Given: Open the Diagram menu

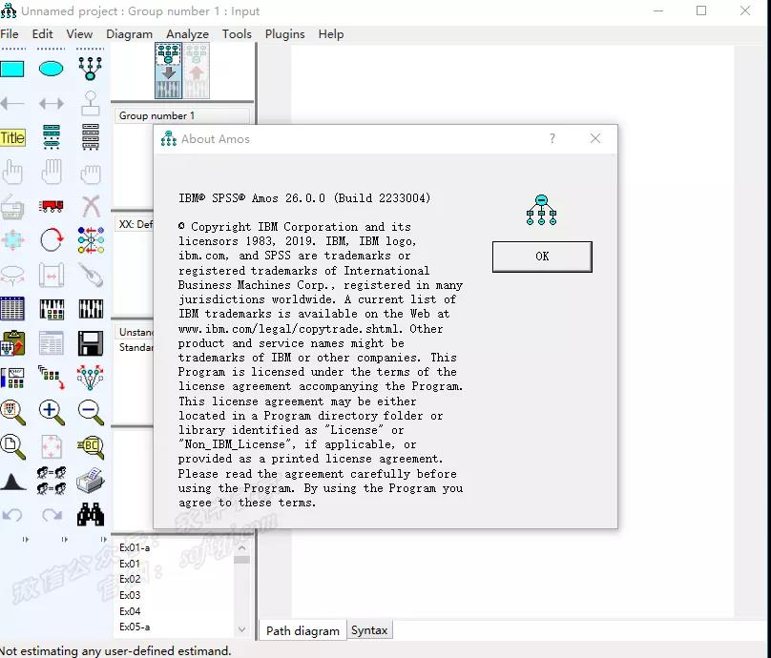Looking at the screenshot, I should click(130, 34).
